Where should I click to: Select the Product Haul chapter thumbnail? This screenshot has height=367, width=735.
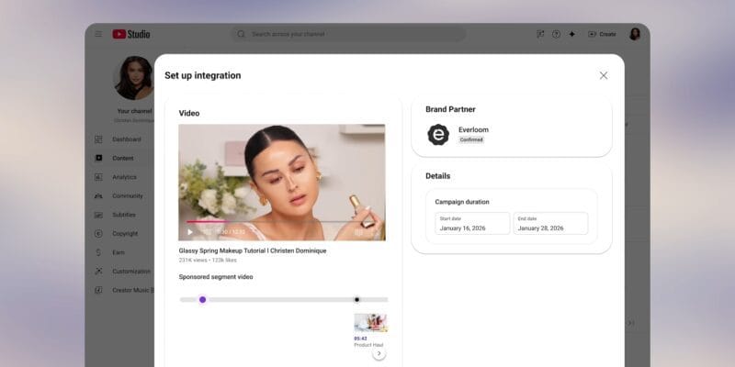tap(371, 323)
